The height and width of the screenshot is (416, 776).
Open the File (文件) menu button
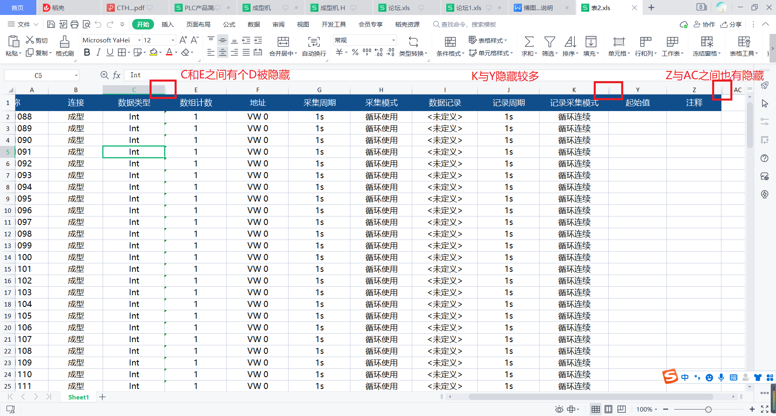23,25
